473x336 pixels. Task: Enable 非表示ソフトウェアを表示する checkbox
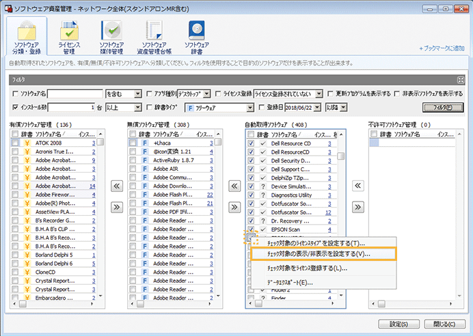click(397, 94)
